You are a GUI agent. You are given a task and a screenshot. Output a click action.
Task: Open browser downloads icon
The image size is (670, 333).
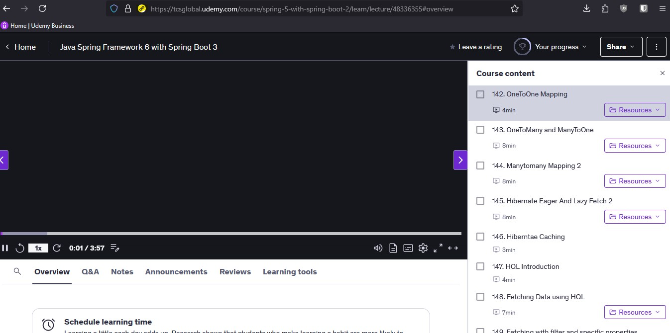click(x=586, y=8)
